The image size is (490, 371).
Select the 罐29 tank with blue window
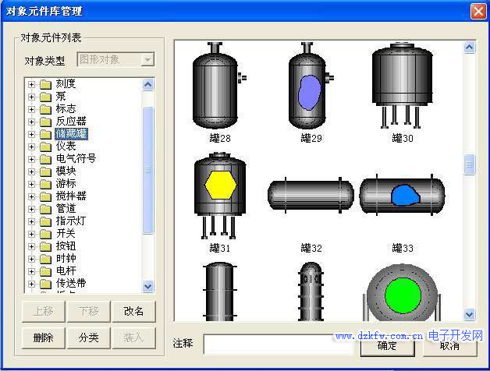click(311, 87)
